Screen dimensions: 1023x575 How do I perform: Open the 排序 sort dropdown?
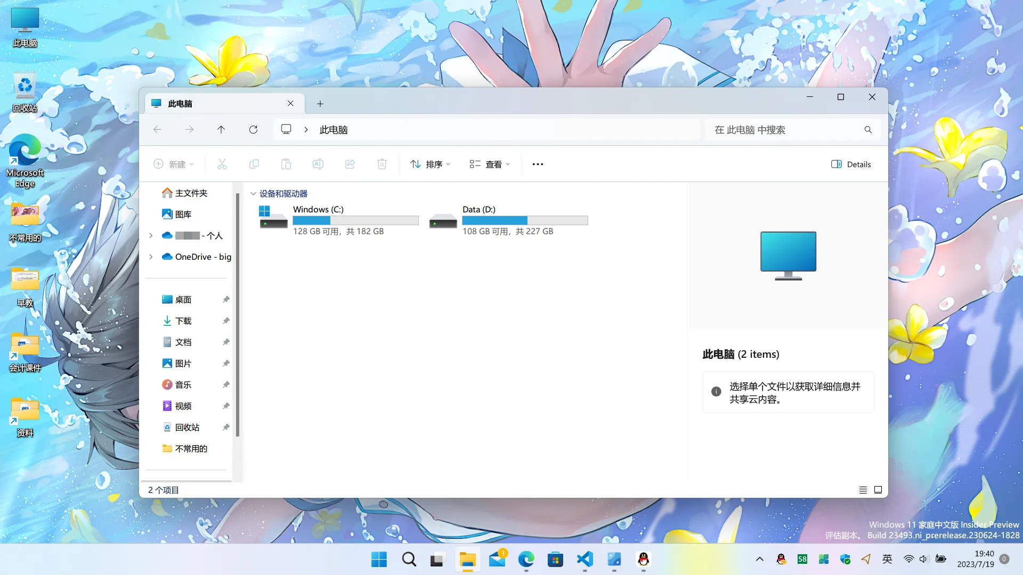pyautogui.click(x=431, y=164)
